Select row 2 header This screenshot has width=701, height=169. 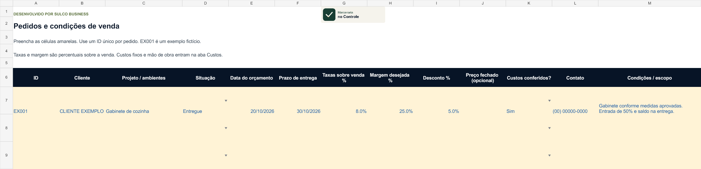(6, 23)
